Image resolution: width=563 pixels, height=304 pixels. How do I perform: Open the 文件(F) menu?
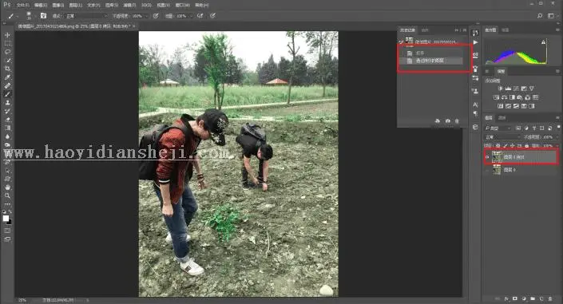pyautogui.click(x=23, y=6)
